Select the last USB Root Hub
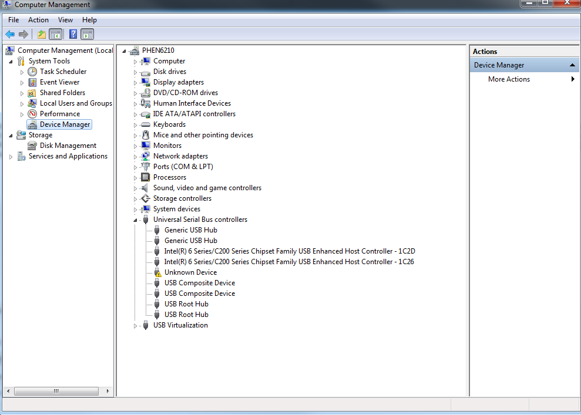 pos(186,315)
